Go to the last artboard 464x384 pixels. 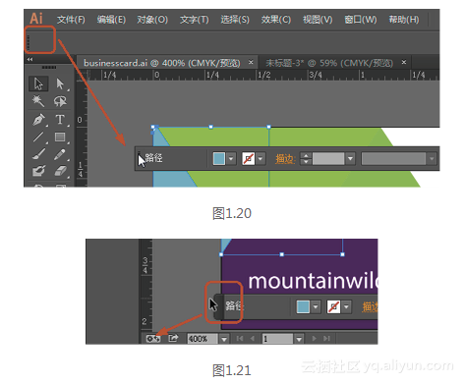pyautogui.click(x=326, y=339)
